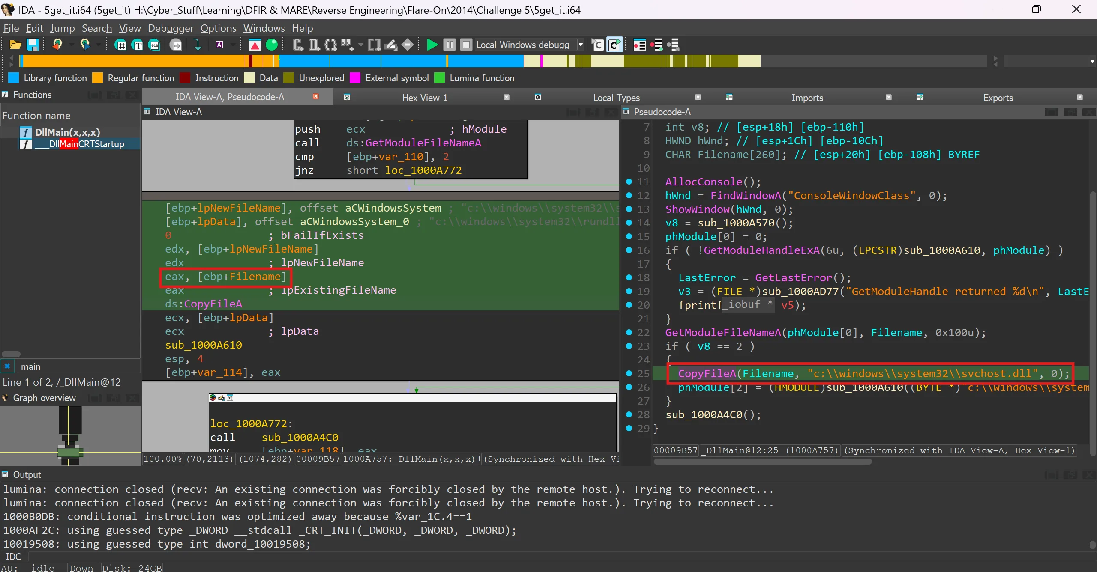The width and height of the screenshot is (1097, 572).
Task: Open the Debugger menu
Action: [x=171, y=28]
